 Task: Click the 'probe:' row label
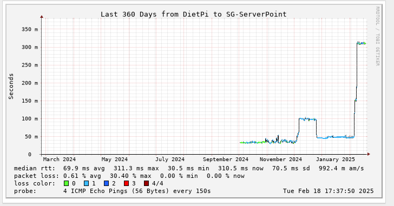click(25, 191)
